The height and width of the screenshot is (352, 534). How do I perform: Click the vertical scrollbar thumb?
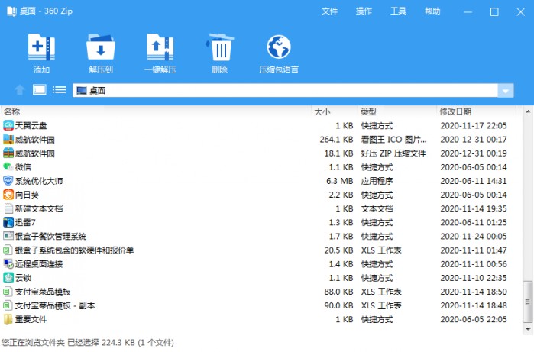[x=528, y=302]
